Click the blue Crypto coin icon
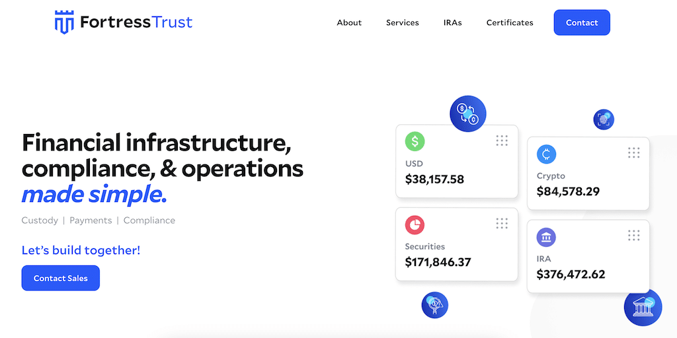677x338 pixels. (x=546, y=154)
